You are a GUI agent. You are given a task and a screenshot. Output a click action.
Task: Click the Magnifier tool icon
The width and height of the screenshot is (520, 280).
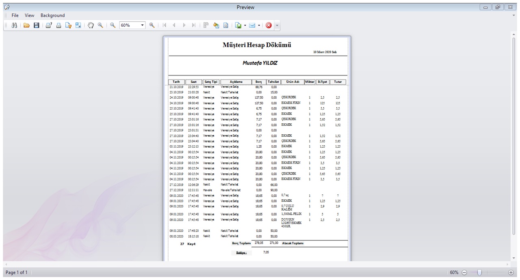(x=100, y=25)
